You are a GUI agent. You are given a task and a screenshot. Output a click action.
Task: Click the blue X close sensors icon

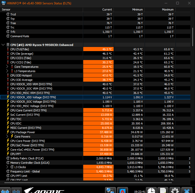coord(187,190)
